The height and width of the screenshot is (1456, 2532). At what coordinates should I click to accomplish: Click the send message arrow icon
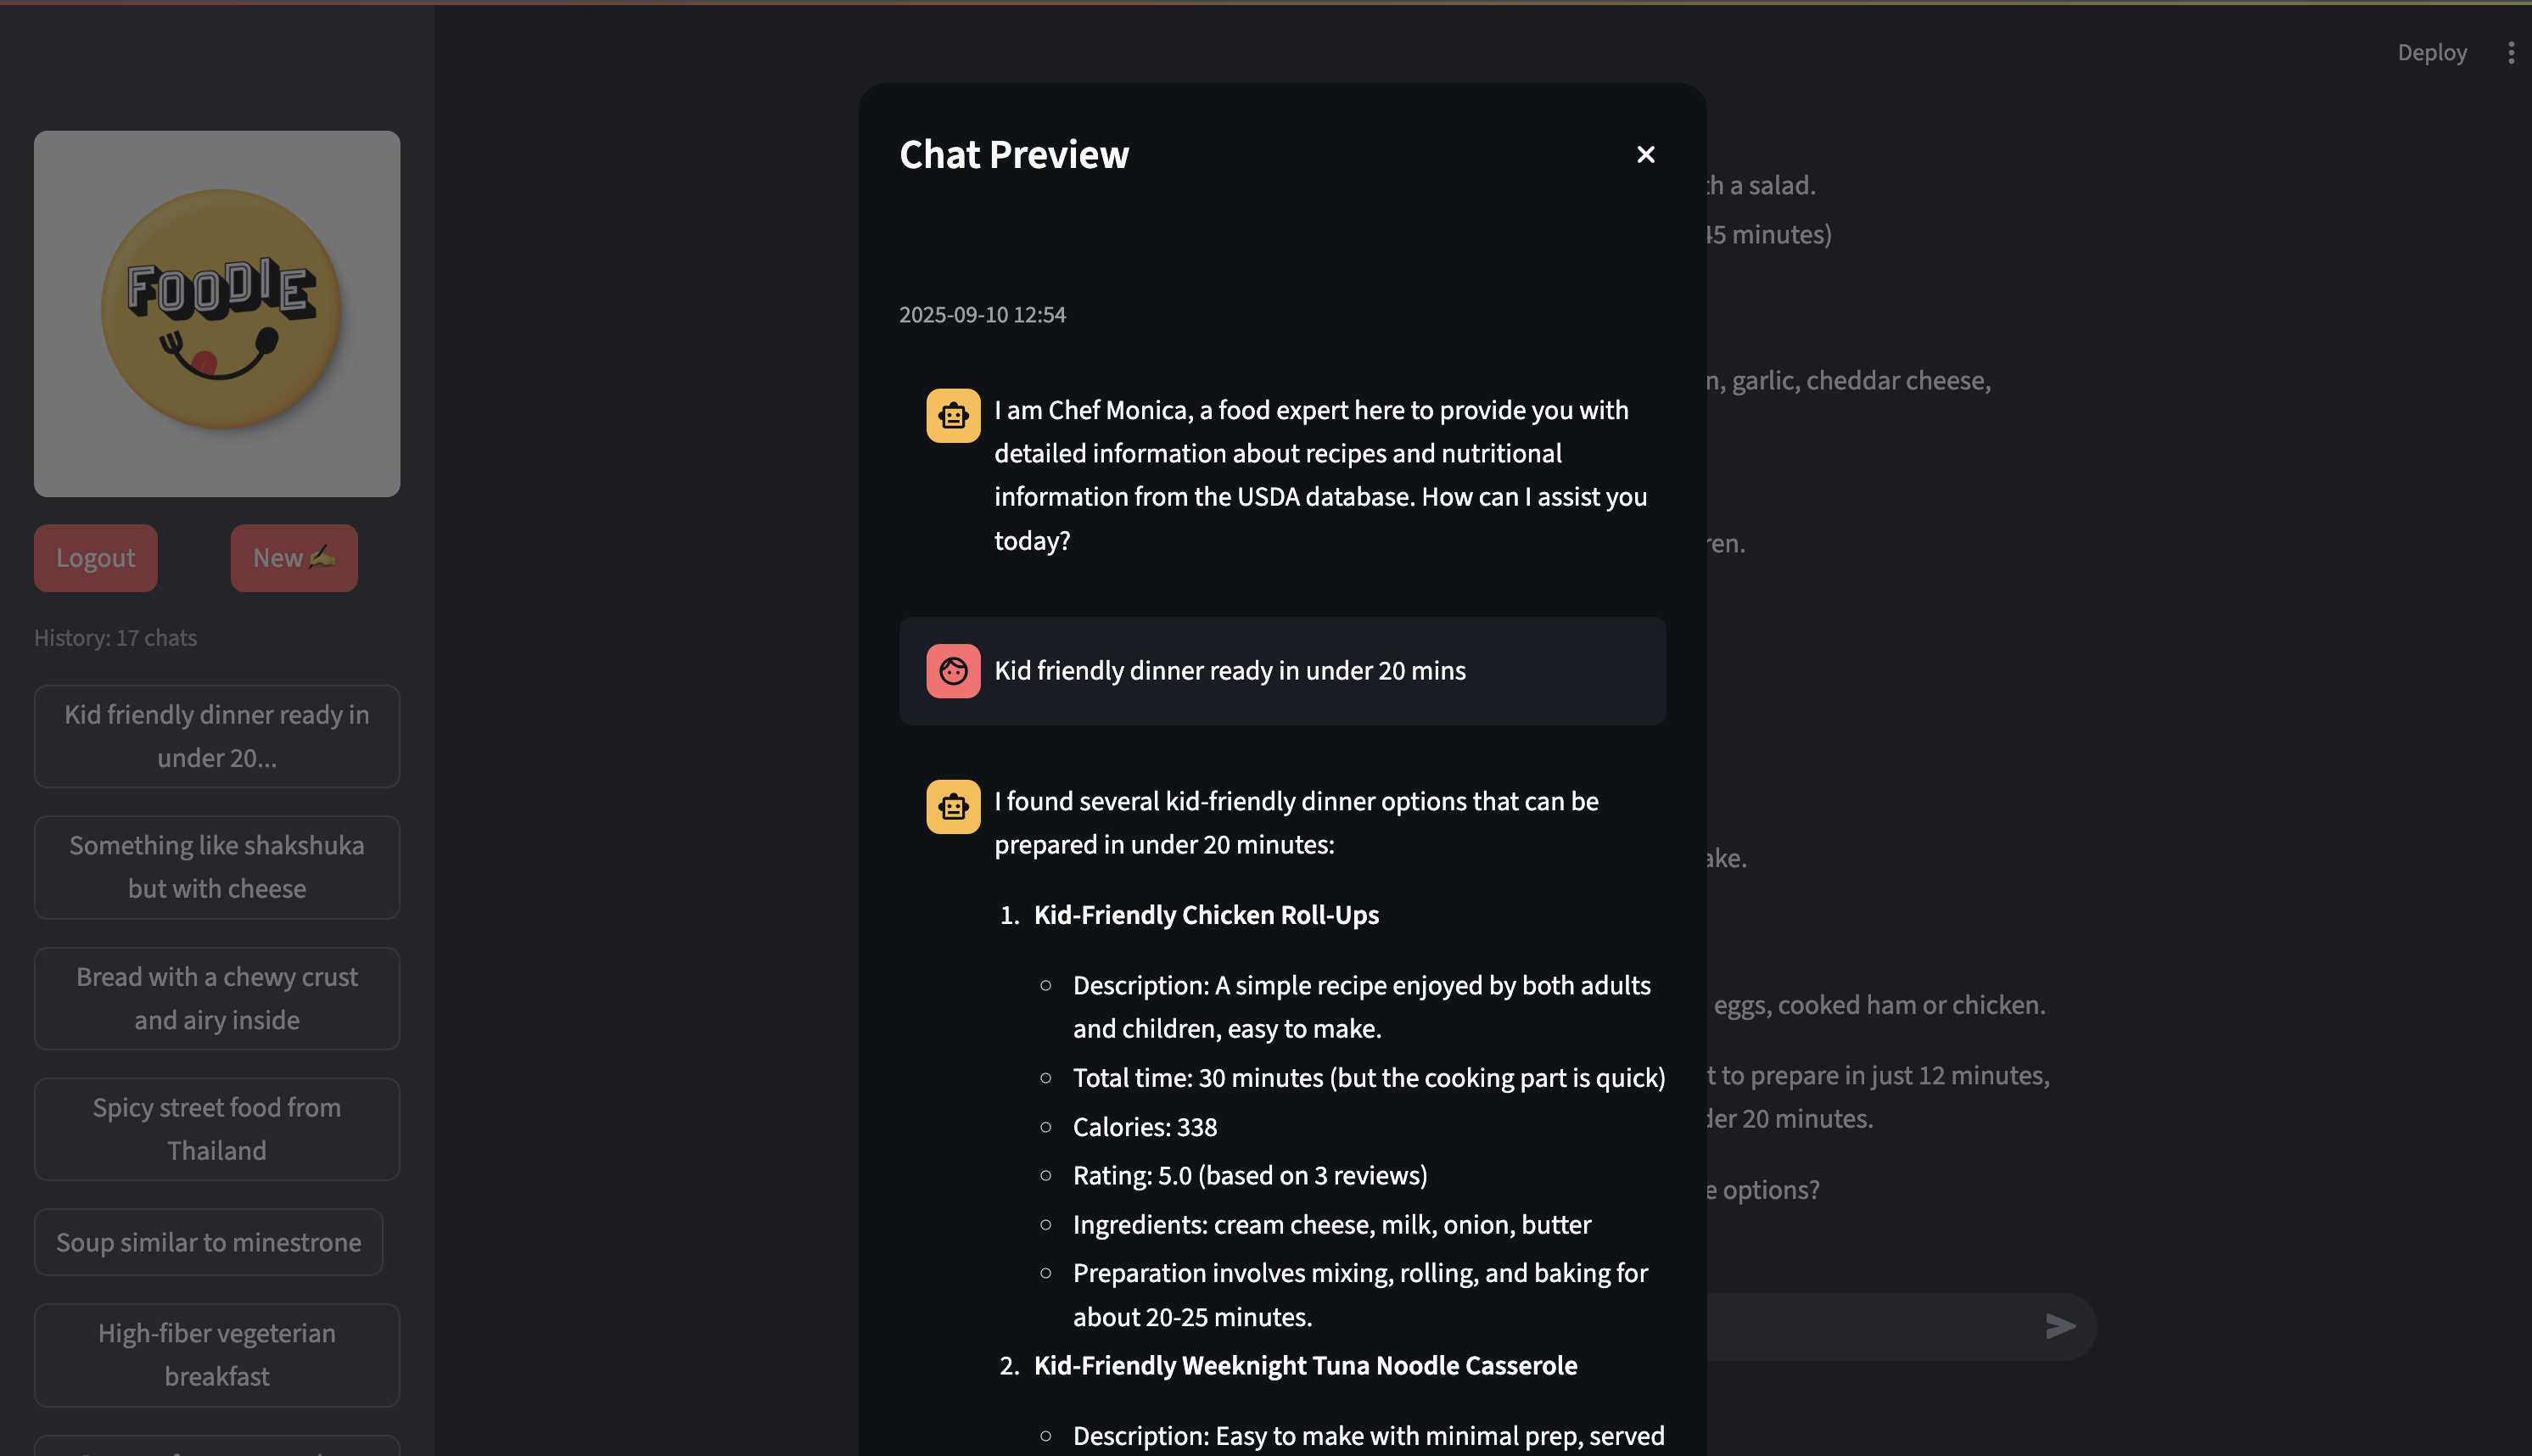2060,1326
